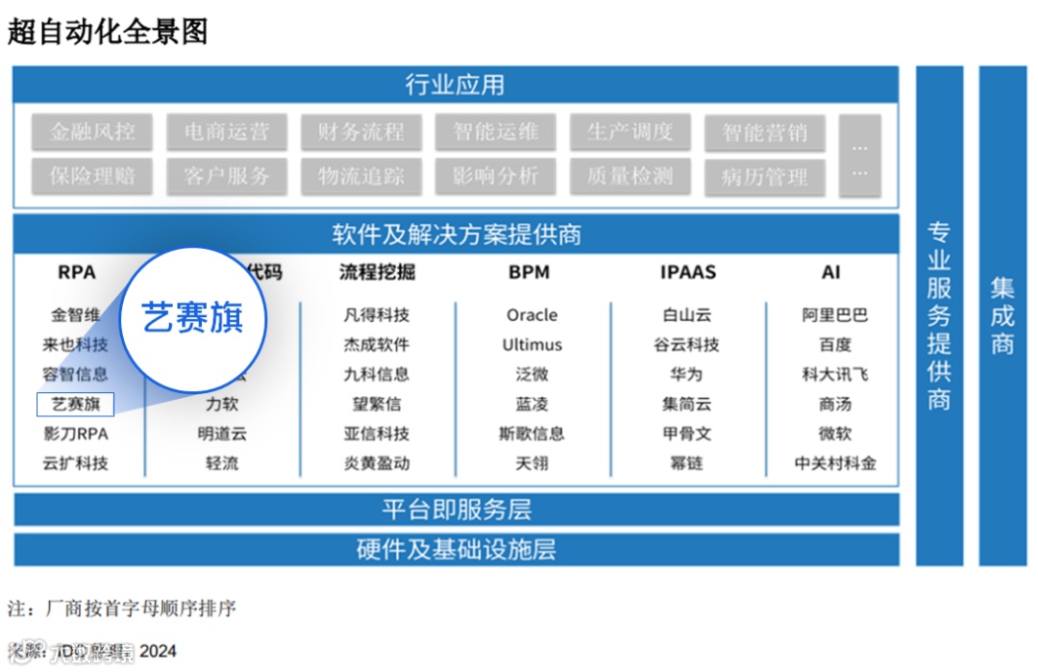Select the BPM column heading
Viewport: 1038px width, 672px height.
[529, 272]
